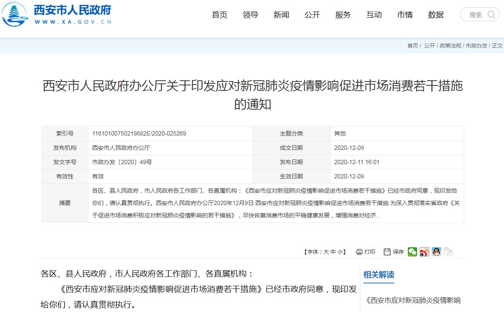Click the notice headline title
This screenshot has height=312, width=504.
(x=253, y=95)
